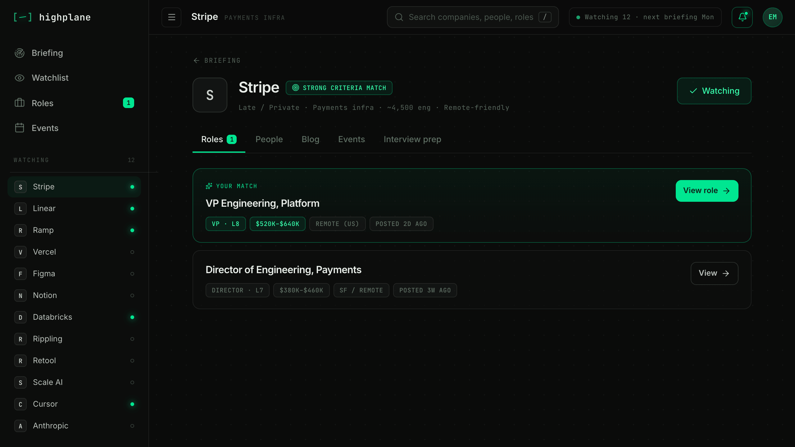Click the $380K-$460K salary tag

coord(301,290)
